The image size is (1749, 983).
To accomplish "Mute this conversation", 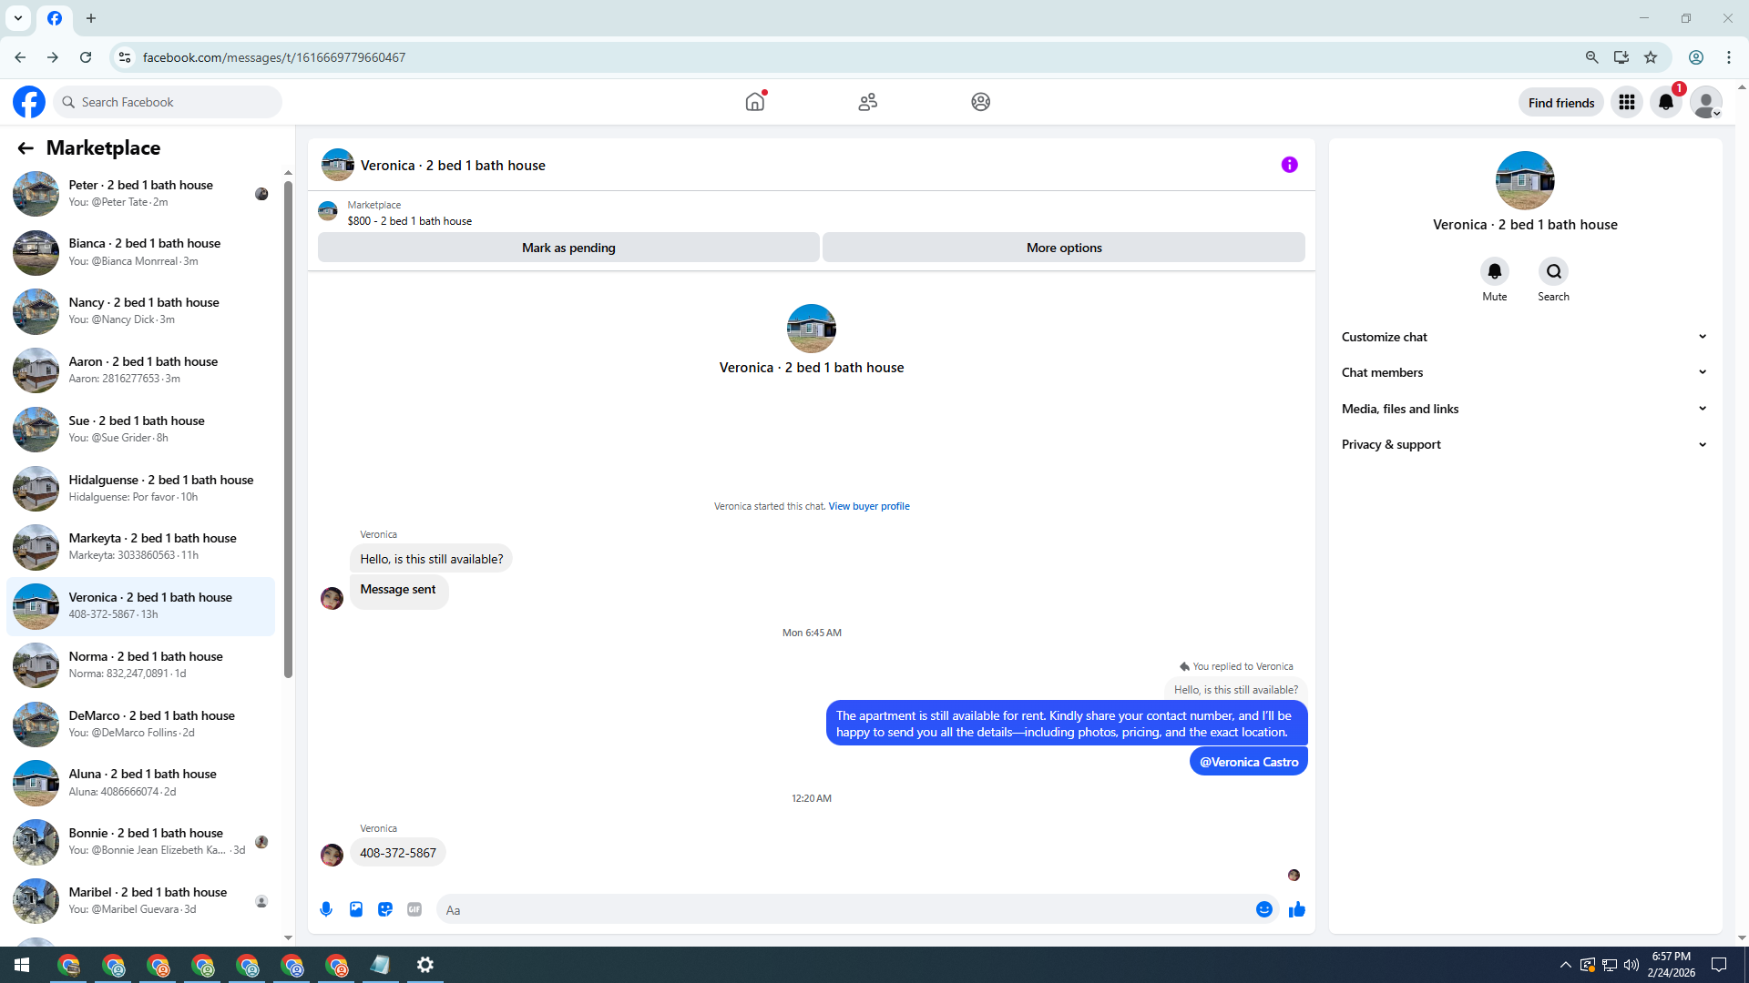I will 1494,272.
